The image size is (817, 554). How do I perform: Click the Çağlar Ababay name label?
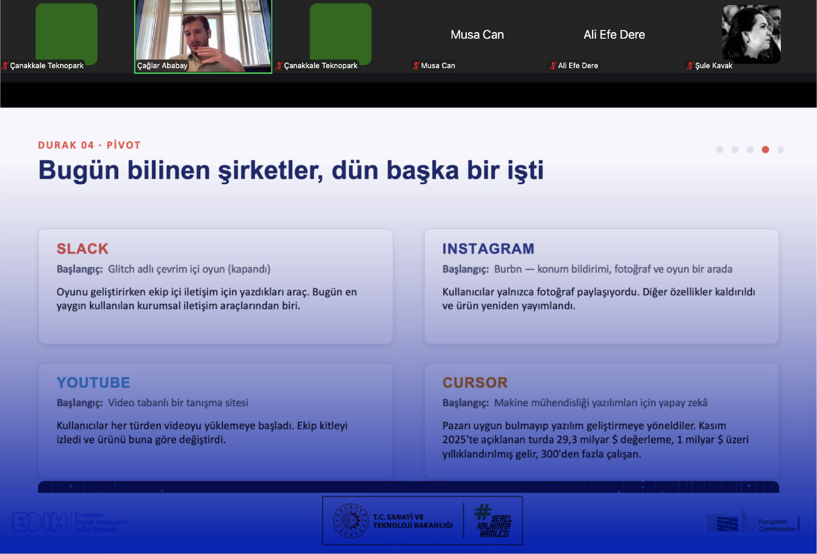click(162, 66)
